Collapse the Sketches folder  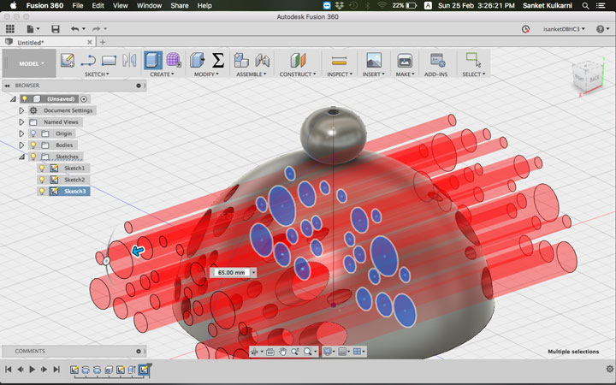21,157
